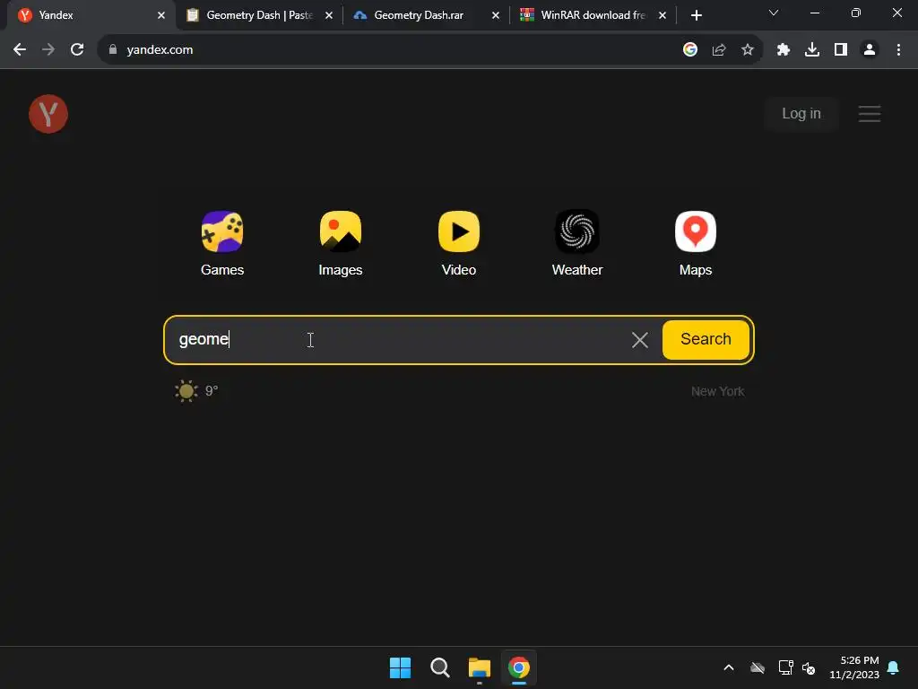The height and width of the screenshot is (689, 918).
Task: Open the hamburger menu on Yandex
Action: click(x=870, y=114)
